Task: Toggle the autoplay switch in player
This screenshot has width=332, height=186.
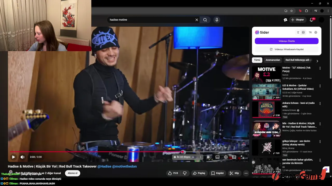Action: coord(208,157)
